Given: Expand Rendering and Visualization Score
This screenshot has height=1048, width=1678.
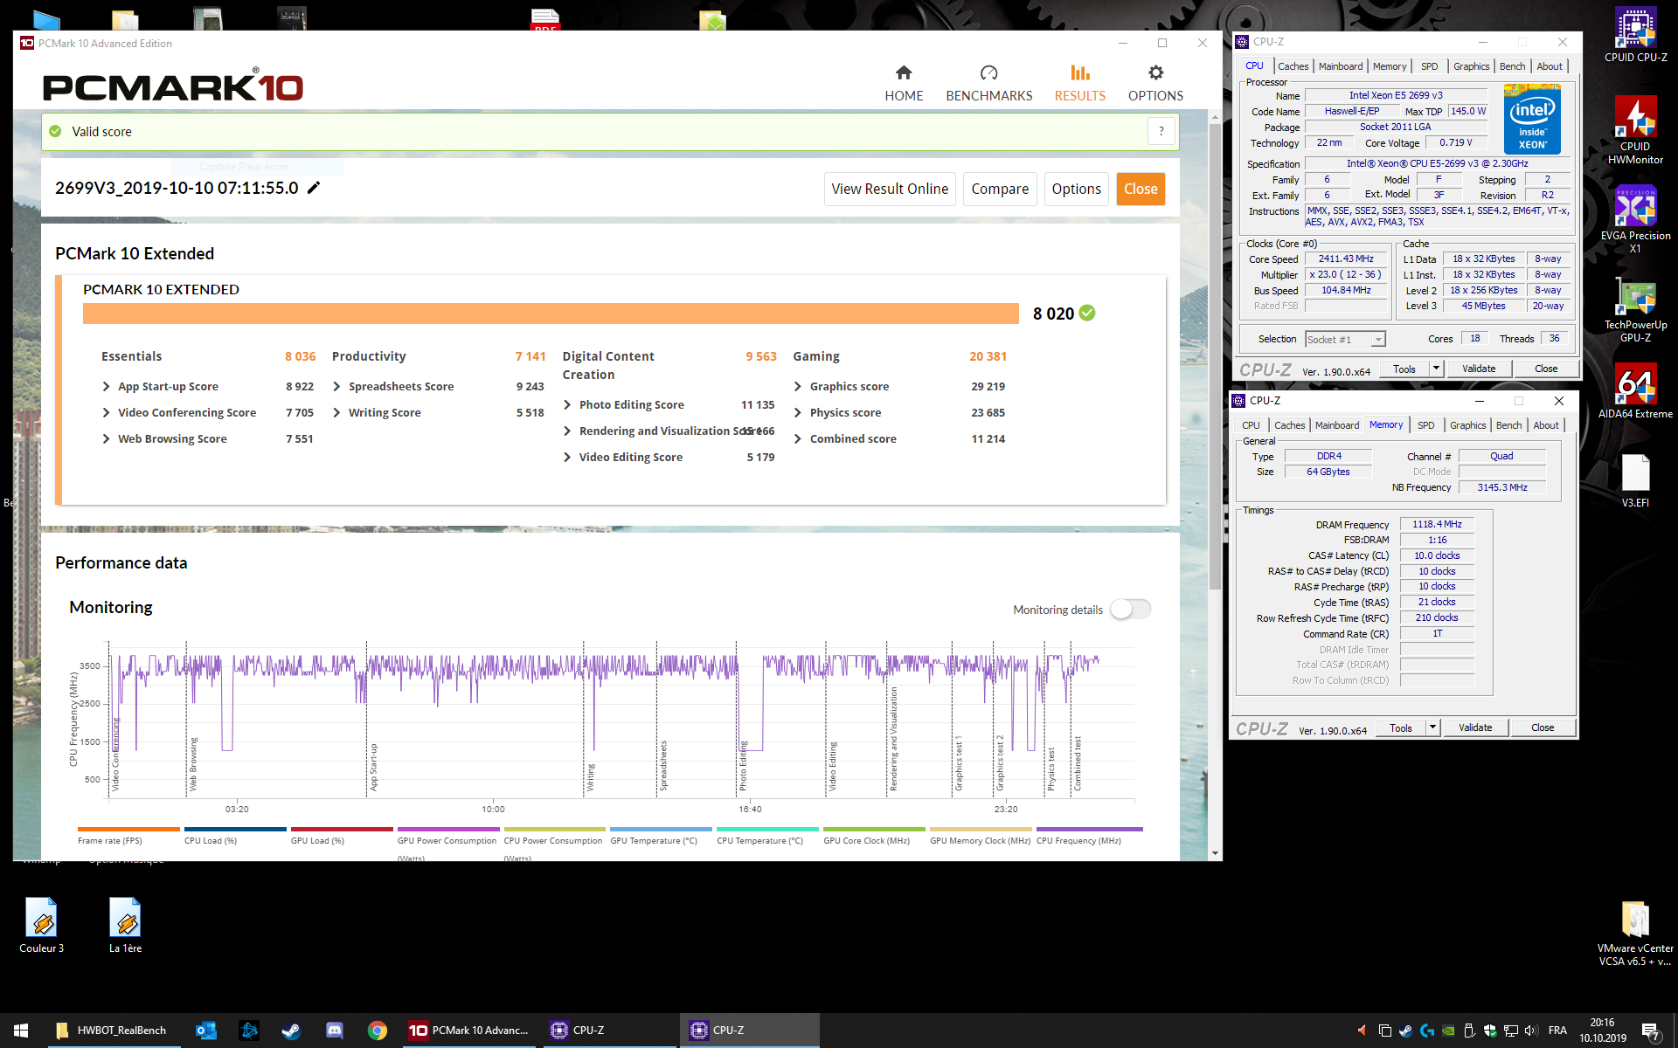Looking at the screenshot, I should 567,431.
